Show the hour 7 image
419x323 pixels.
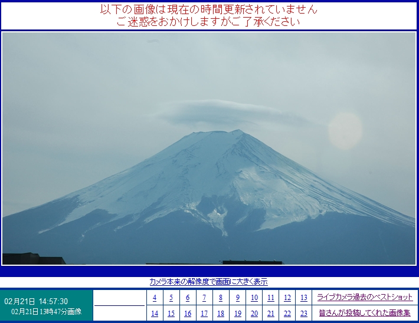[204, 298]
